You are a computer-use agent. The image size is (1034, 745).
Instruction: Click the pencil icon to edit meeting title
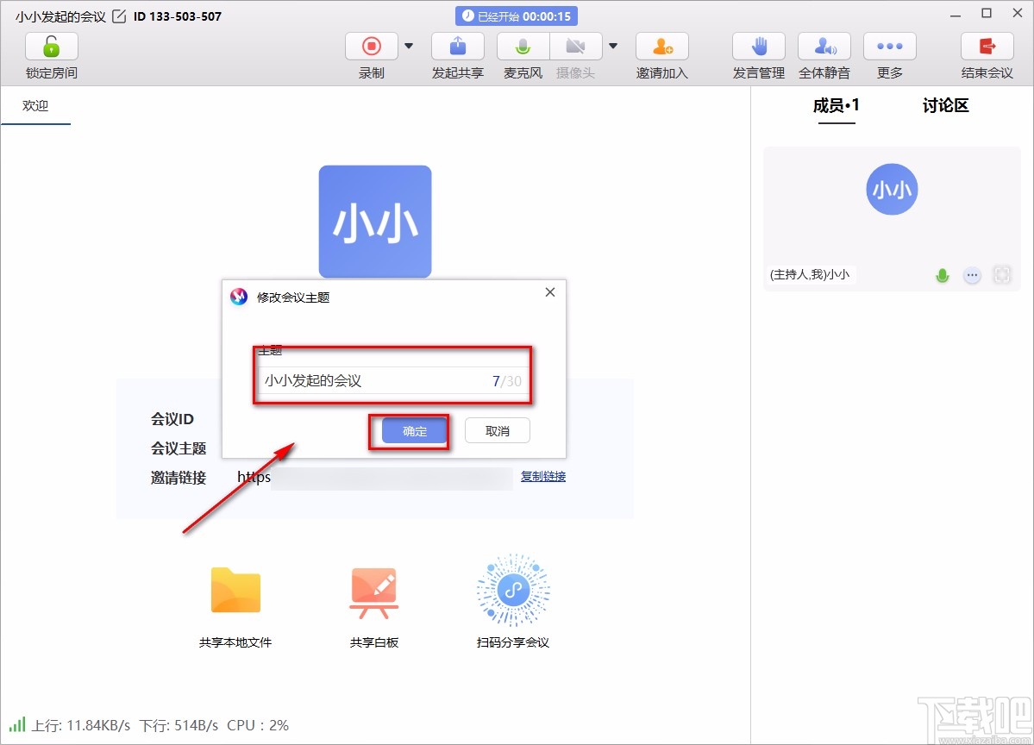[119, 15]
